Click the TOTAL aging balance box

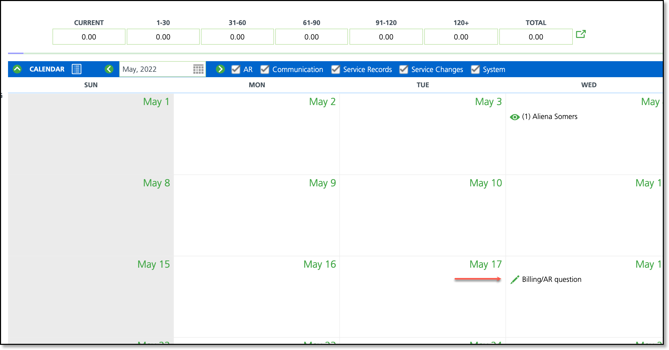tap(536, 37)
